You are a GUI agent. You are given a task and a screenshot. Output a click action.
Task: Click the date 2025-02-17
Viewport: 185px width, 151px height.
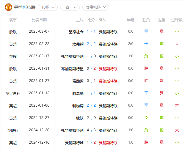[39, 56]
